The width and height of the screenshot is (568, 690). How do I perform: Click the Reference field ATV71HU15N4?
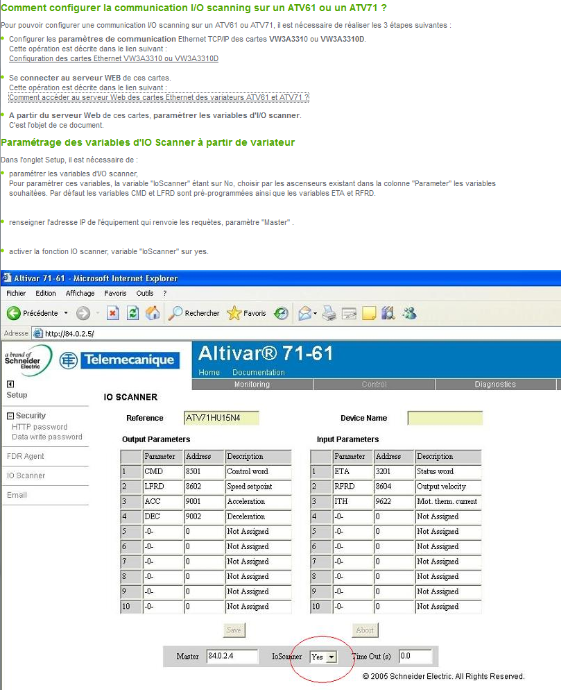pyautogui.click(x=221, y=418)
